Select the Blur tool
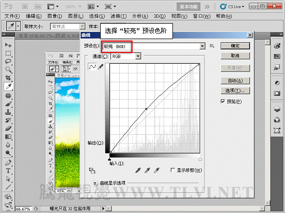The image size is (285, 213). (x=8, y=145)
